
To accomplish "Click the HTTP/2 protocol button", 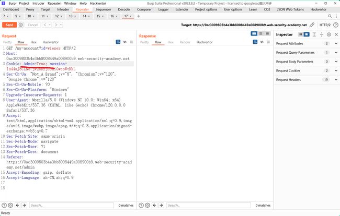I will [x=325, y=25].
